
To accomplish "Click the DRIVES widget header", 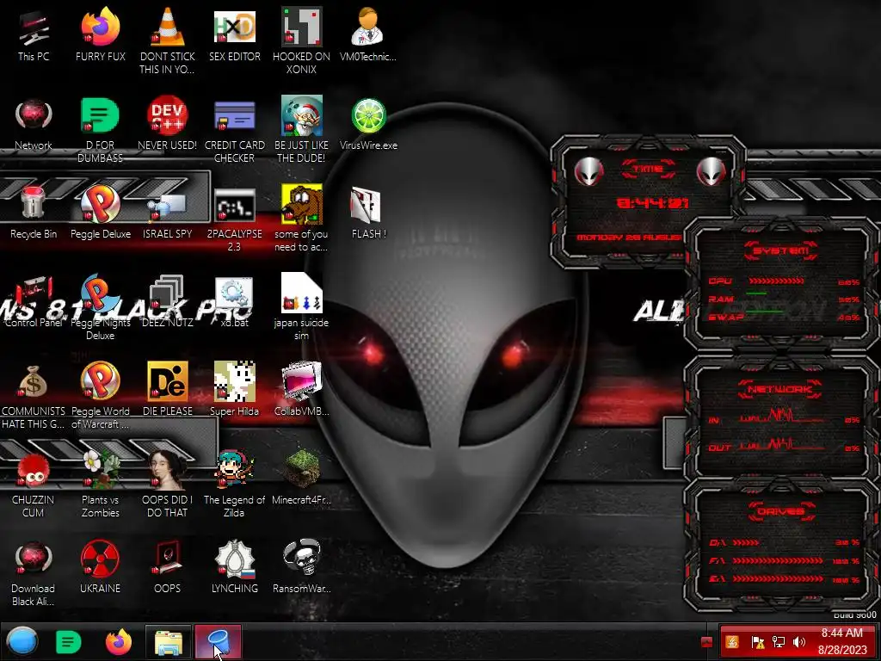I will pos(781,511).
